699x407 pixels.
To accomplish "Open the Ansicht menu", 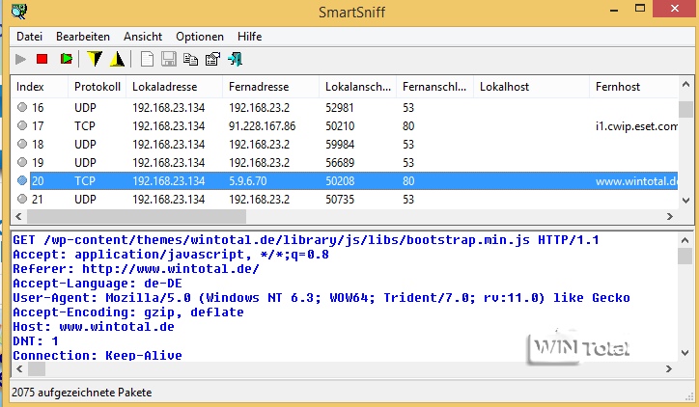I will point(143,36).
